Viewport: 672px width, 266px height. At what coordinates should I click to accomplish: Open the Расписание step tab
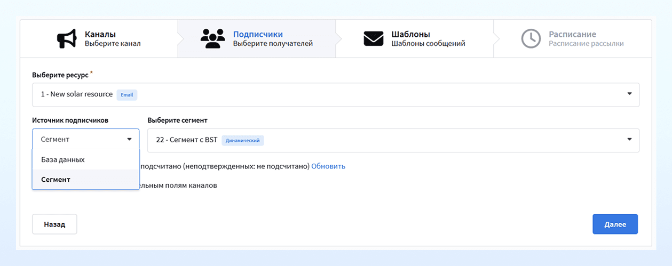[x=573, y=39]
